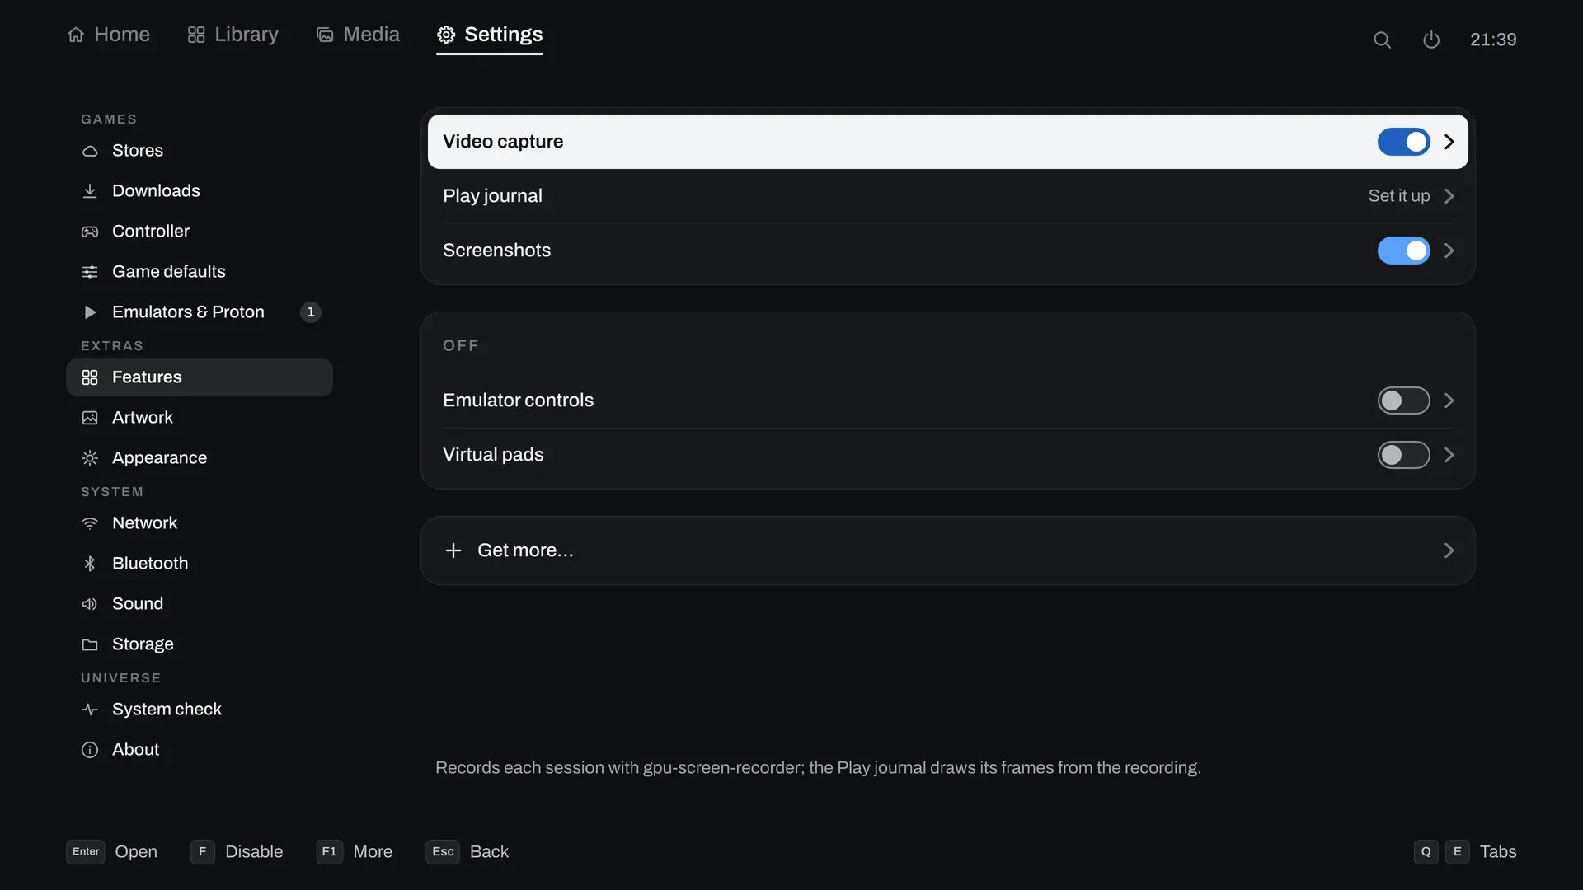Image resolution: width=1583 pixels, height=890 pixels.
Task: Open Bluetooth settings
Action: coord(200,564)
